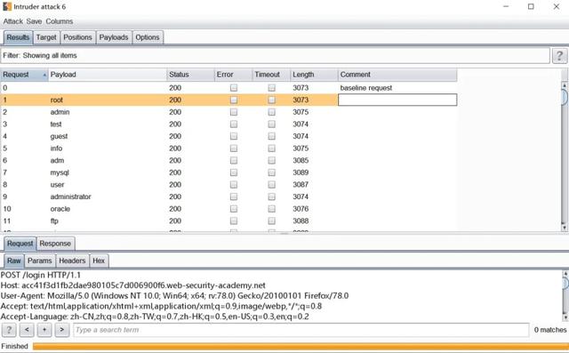Sort by the Status column header
Screen dimensions: 569x353
coord(190,75)
